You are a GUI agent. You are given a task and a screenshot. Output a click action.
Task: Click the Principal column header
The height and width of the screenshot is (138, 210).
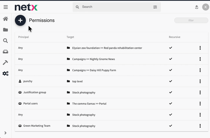tap(23, 37)
